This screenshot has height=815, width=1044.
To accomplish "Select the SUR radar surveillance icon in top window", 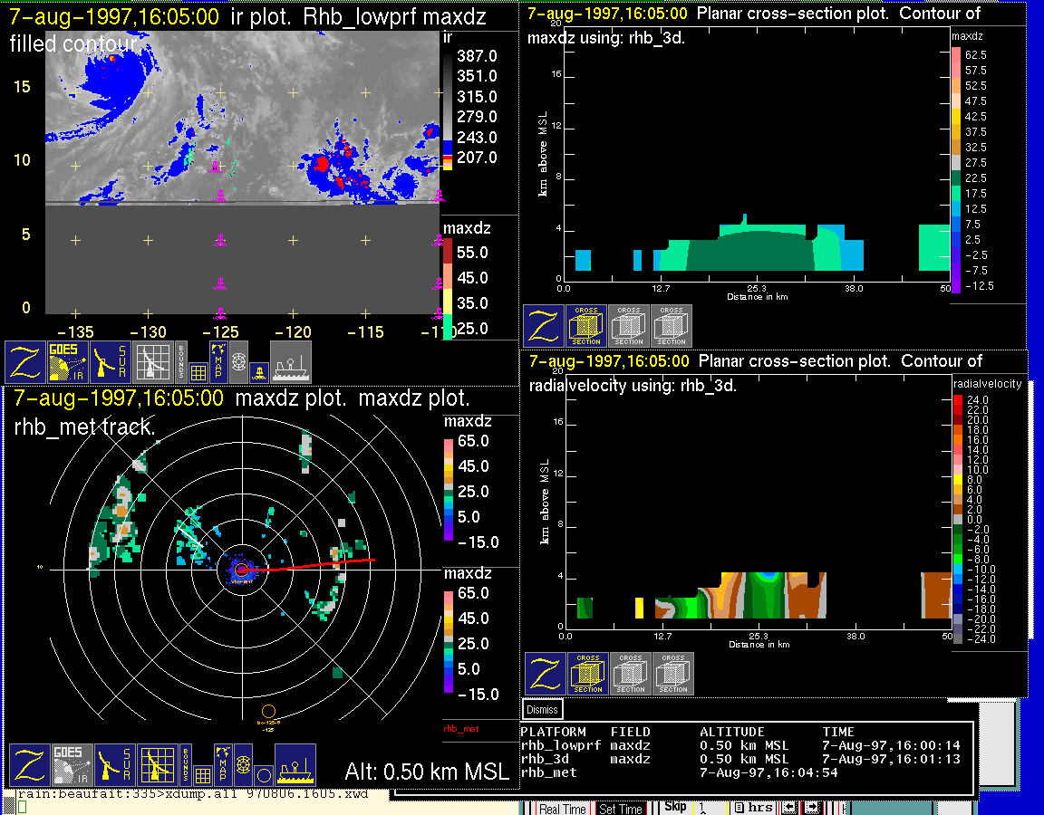I will coord(111,362).
